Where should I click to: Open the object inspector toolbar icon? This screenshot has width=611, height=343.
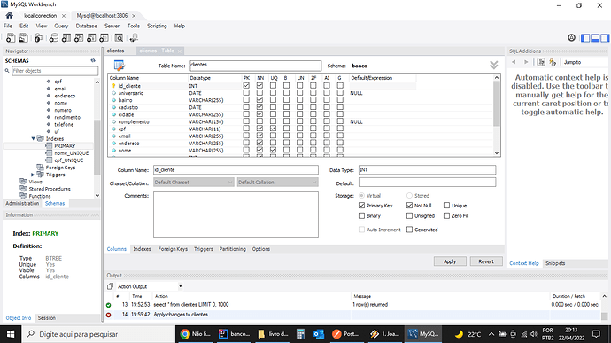(x=38, y=38)
